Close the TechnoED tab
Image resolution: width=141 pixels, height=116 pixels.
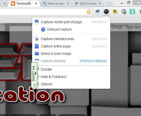click(36, 4)
